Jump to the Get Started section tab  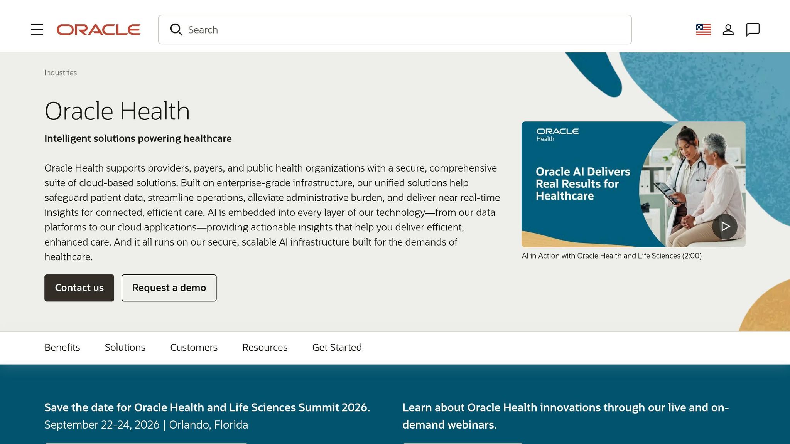tap(337, 348)
